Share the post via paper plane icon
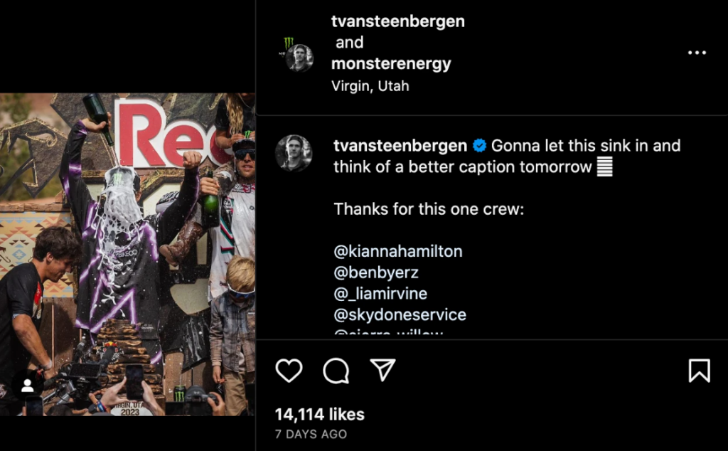Viewport: 728px width, 451px height. pyautogui.click(x=382, y=369)
